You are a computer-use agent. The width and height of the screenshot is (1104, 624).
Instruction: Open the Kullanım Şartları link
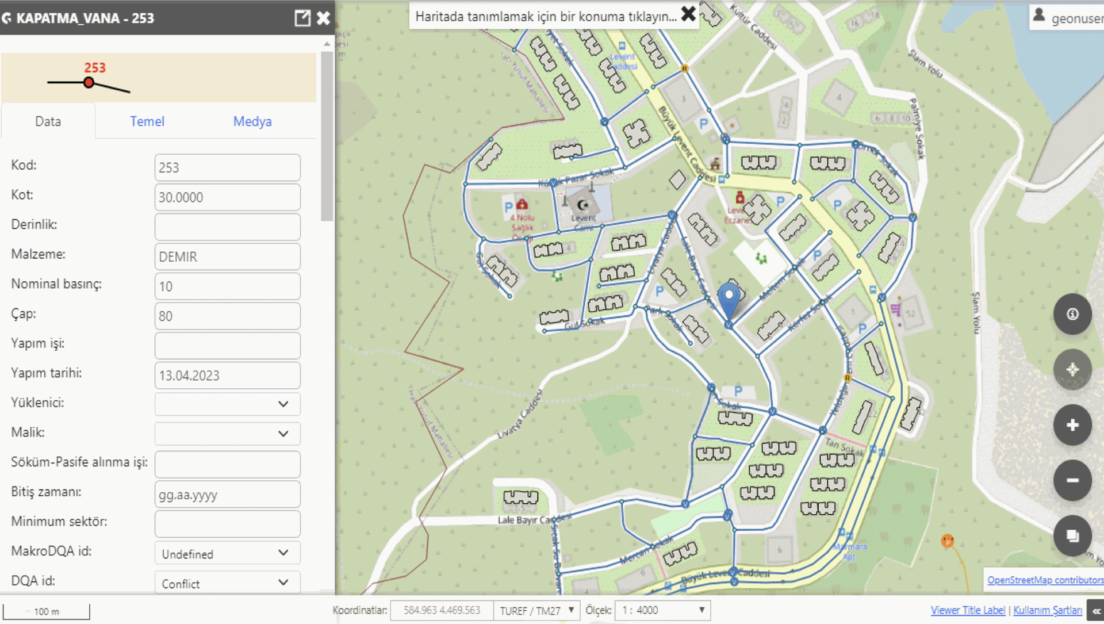(x=1047, y=610)
